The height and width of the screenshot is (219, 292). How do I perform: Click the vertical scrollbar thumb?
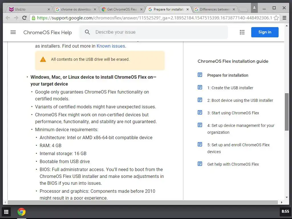pyautogui.click(x=287, y=112)
